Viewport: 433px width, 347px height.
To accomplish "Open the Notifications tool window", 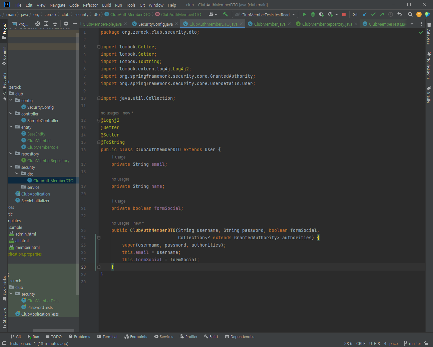I will pyautogui.click(x=429, y=65).
